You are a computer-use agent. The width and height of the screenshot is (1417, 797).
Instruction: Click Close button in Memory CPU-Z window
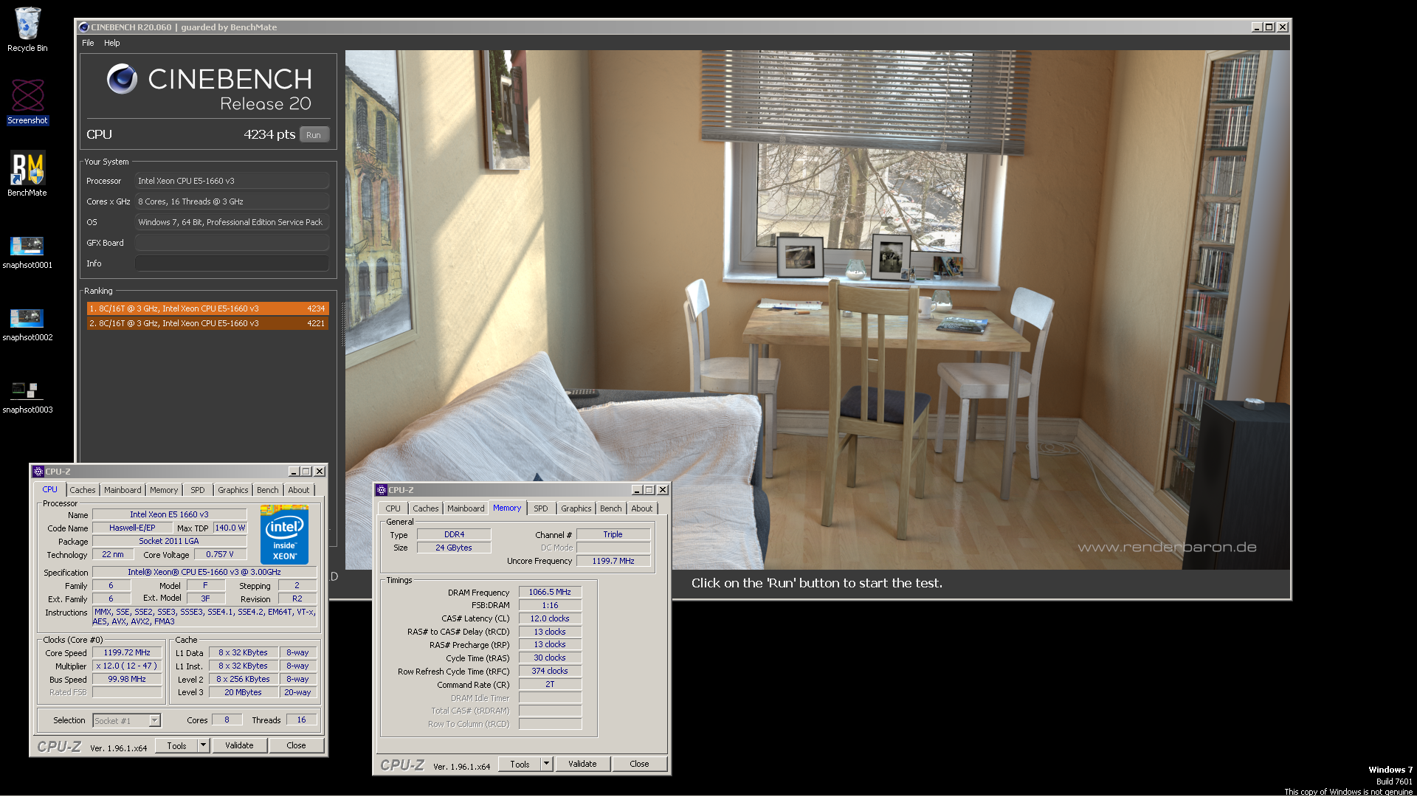tap(639, 765)
